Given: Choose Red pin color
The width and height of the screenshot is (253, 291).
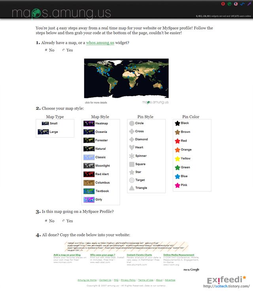Looking at the screenshot, I should (181, 141).
